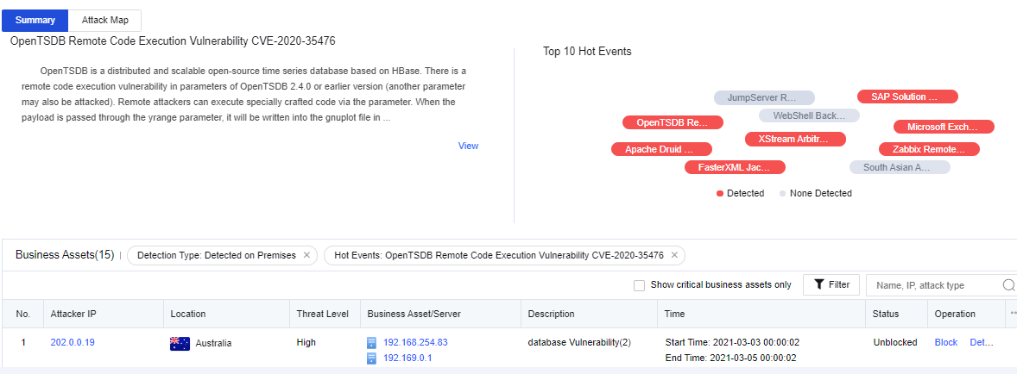The image size is (1017, 374).
Task: Click database Vulnerability(2) description cell
Action: [579, 342]
